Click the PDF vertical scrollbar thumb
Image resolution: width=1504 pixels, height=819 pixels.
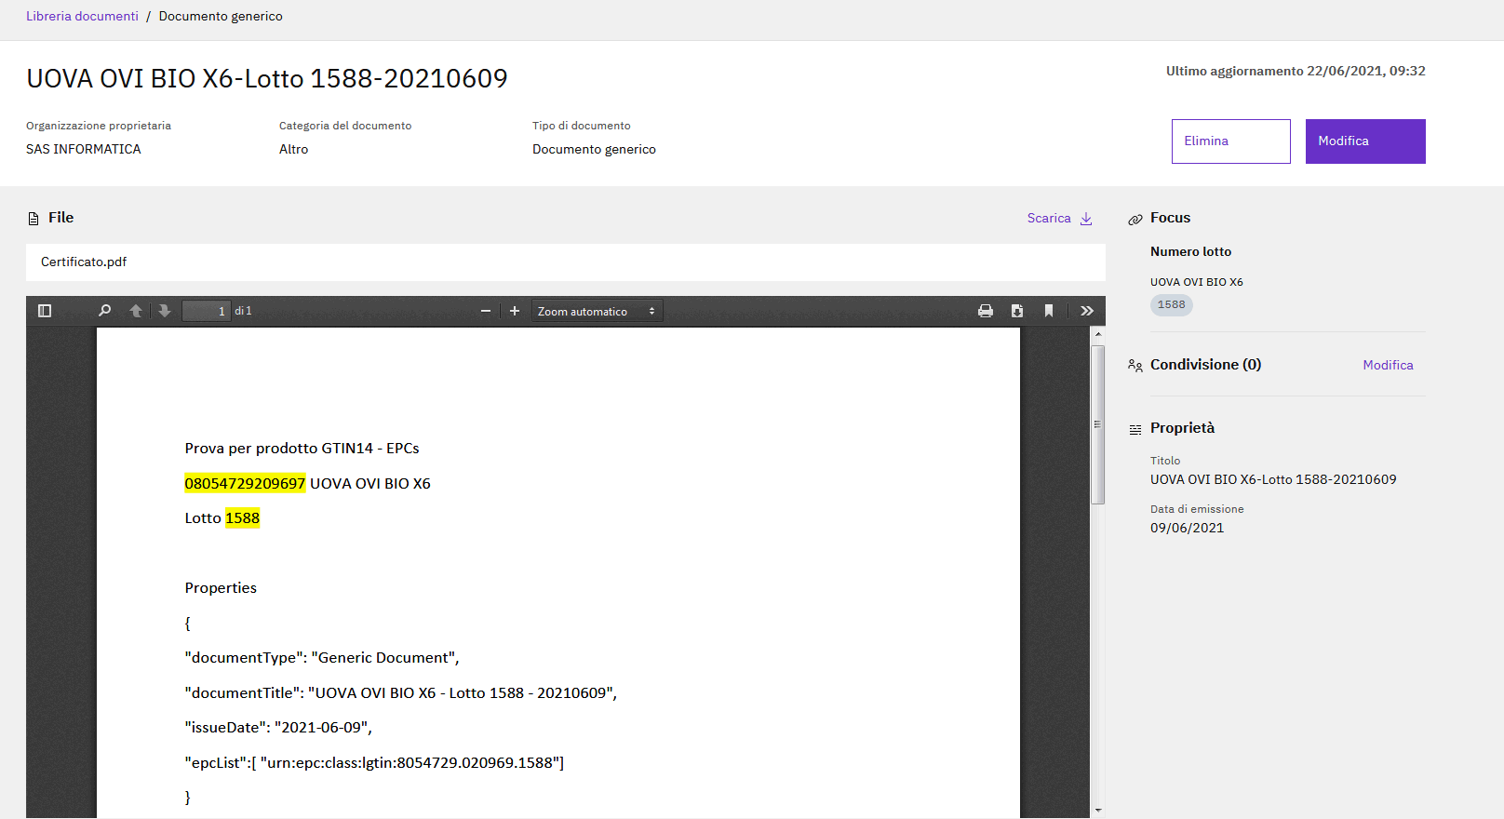[1098, 424]
